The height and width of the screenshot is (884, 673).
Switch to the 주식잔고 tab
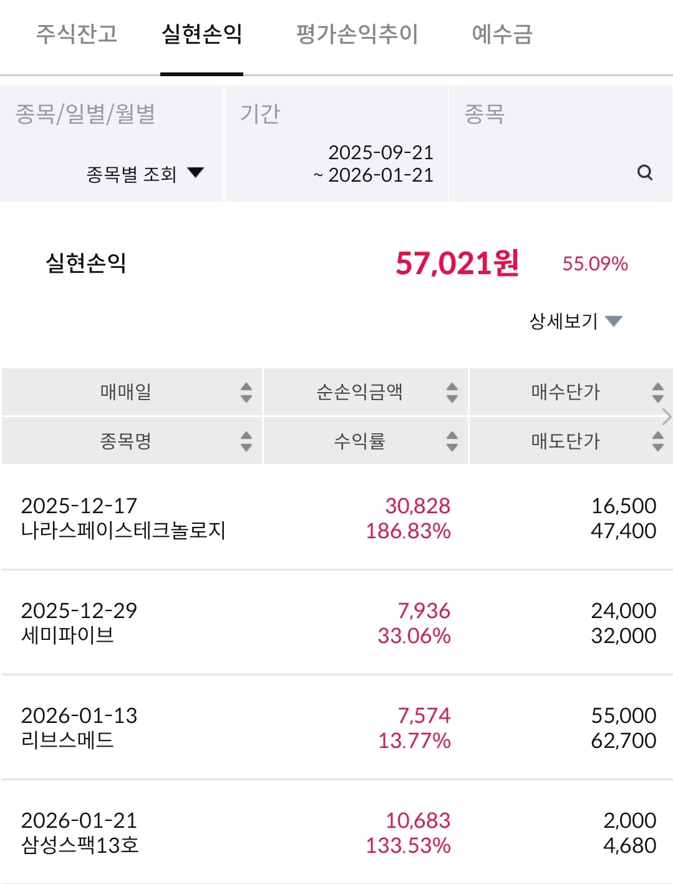click(77, 34)
